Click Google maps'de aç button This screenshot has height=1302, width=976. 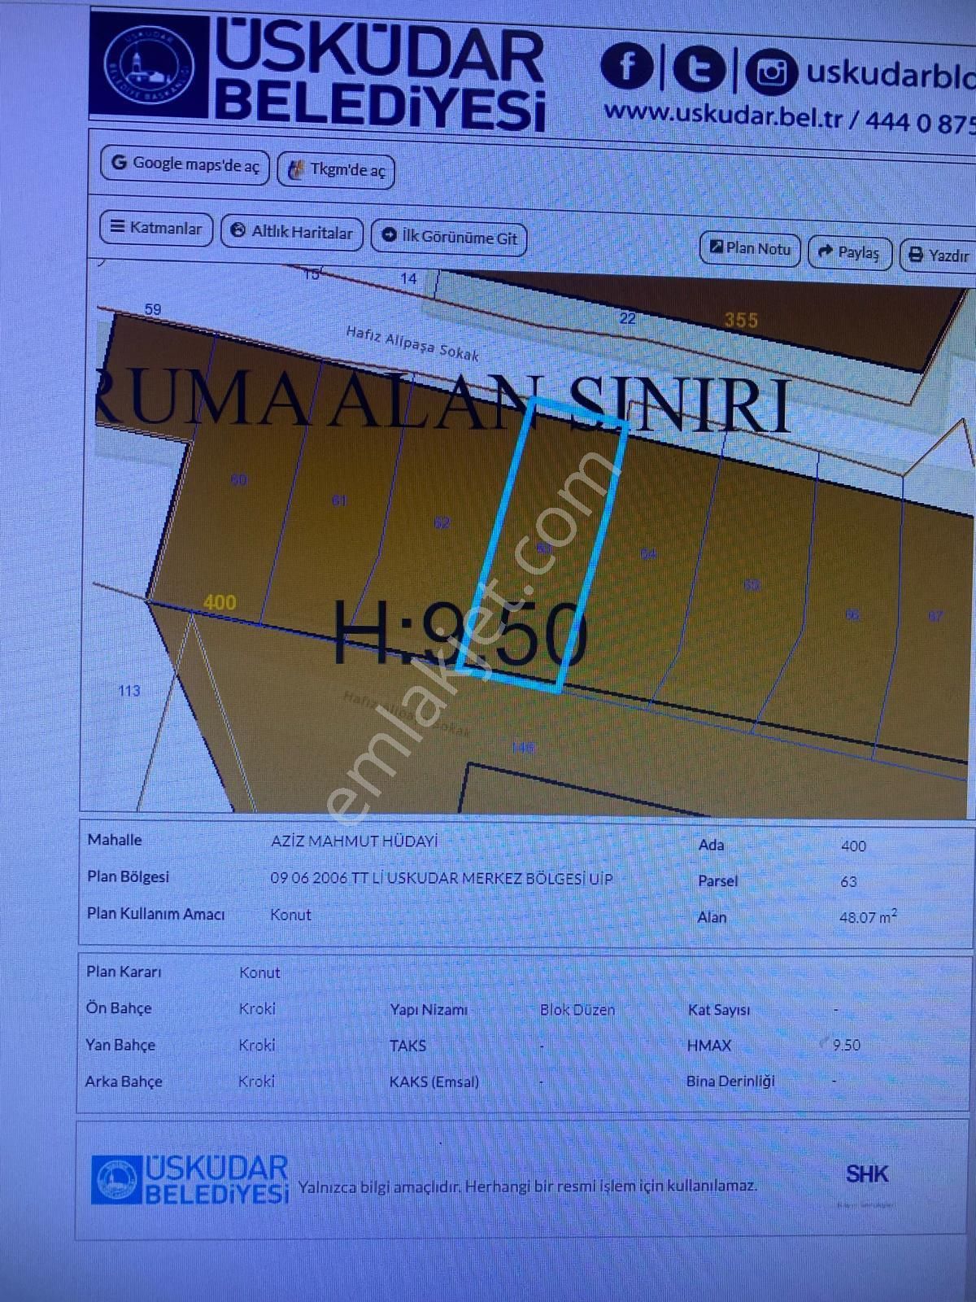tap(185, 164)
